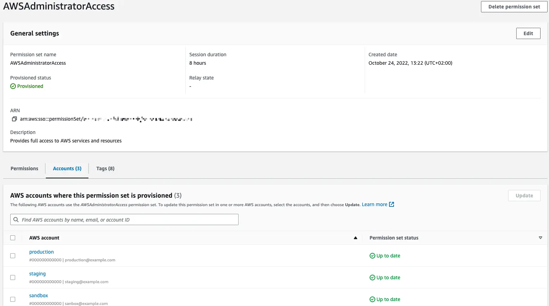This screenshot has height=306, width=549.
Task: Click the description Provides full access text
Action: [66, 141]
